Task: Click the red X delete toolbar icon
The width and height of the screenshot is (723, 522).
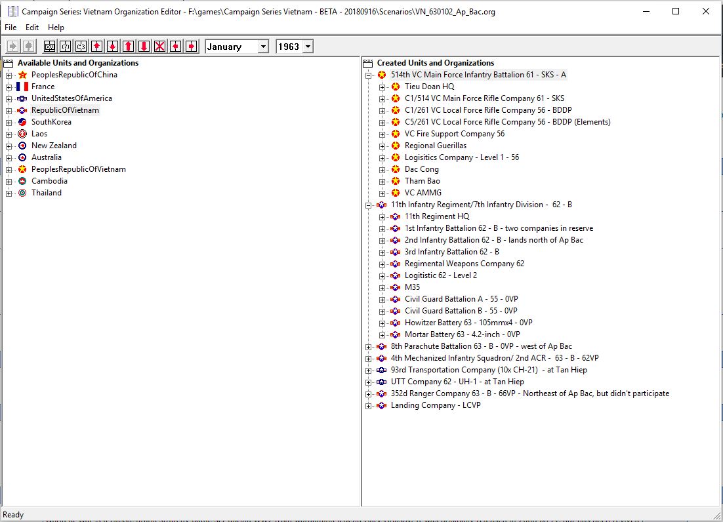Action: point(159,47)
